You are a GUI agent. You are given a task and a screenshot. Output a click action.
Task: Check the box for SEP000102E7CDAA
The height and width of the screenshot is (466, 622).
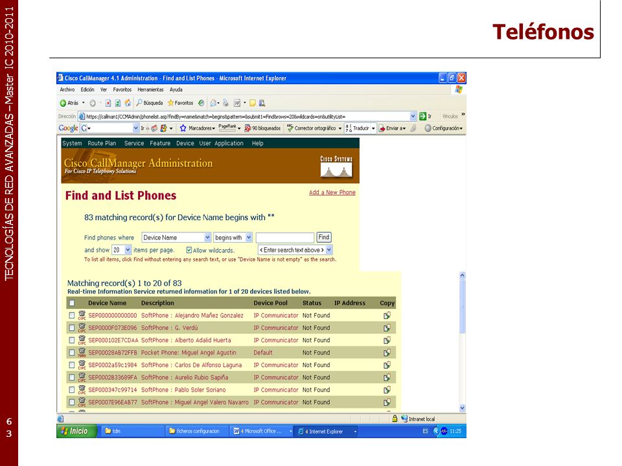[x=72, y=340]
